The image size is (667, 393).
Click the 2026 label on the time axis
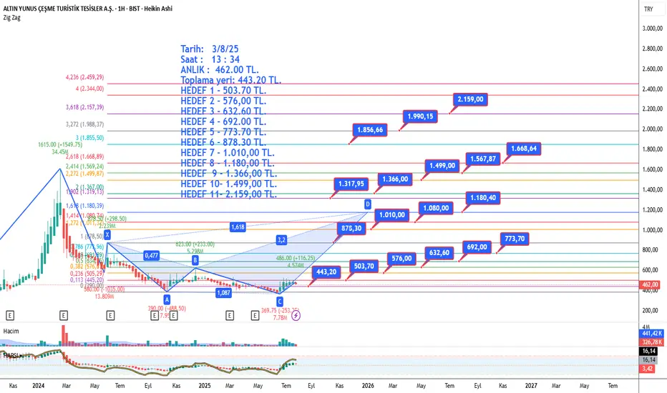(368, 386)
